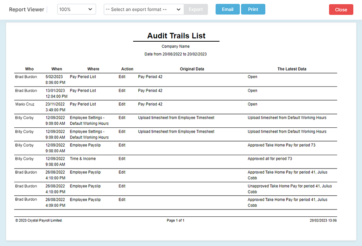Screen dimensions: 362x246
Task: Click Pay Period 42 in the 5/02/2023 row
Action: [x=150, y=77]
